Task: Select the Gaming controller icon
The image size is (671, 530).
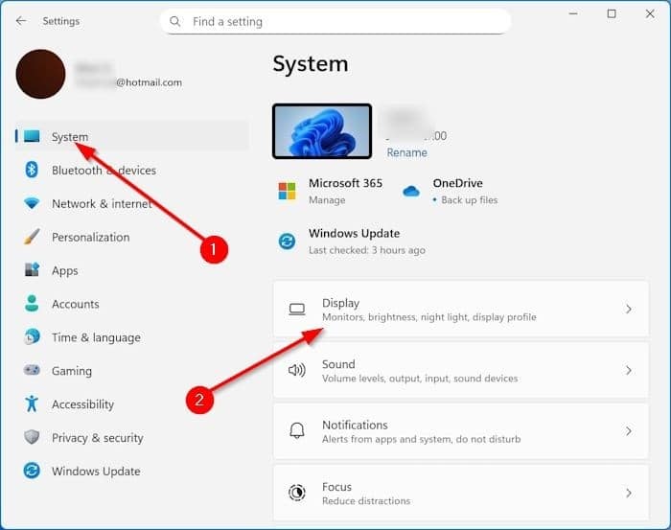Action: tap(32, 371)
